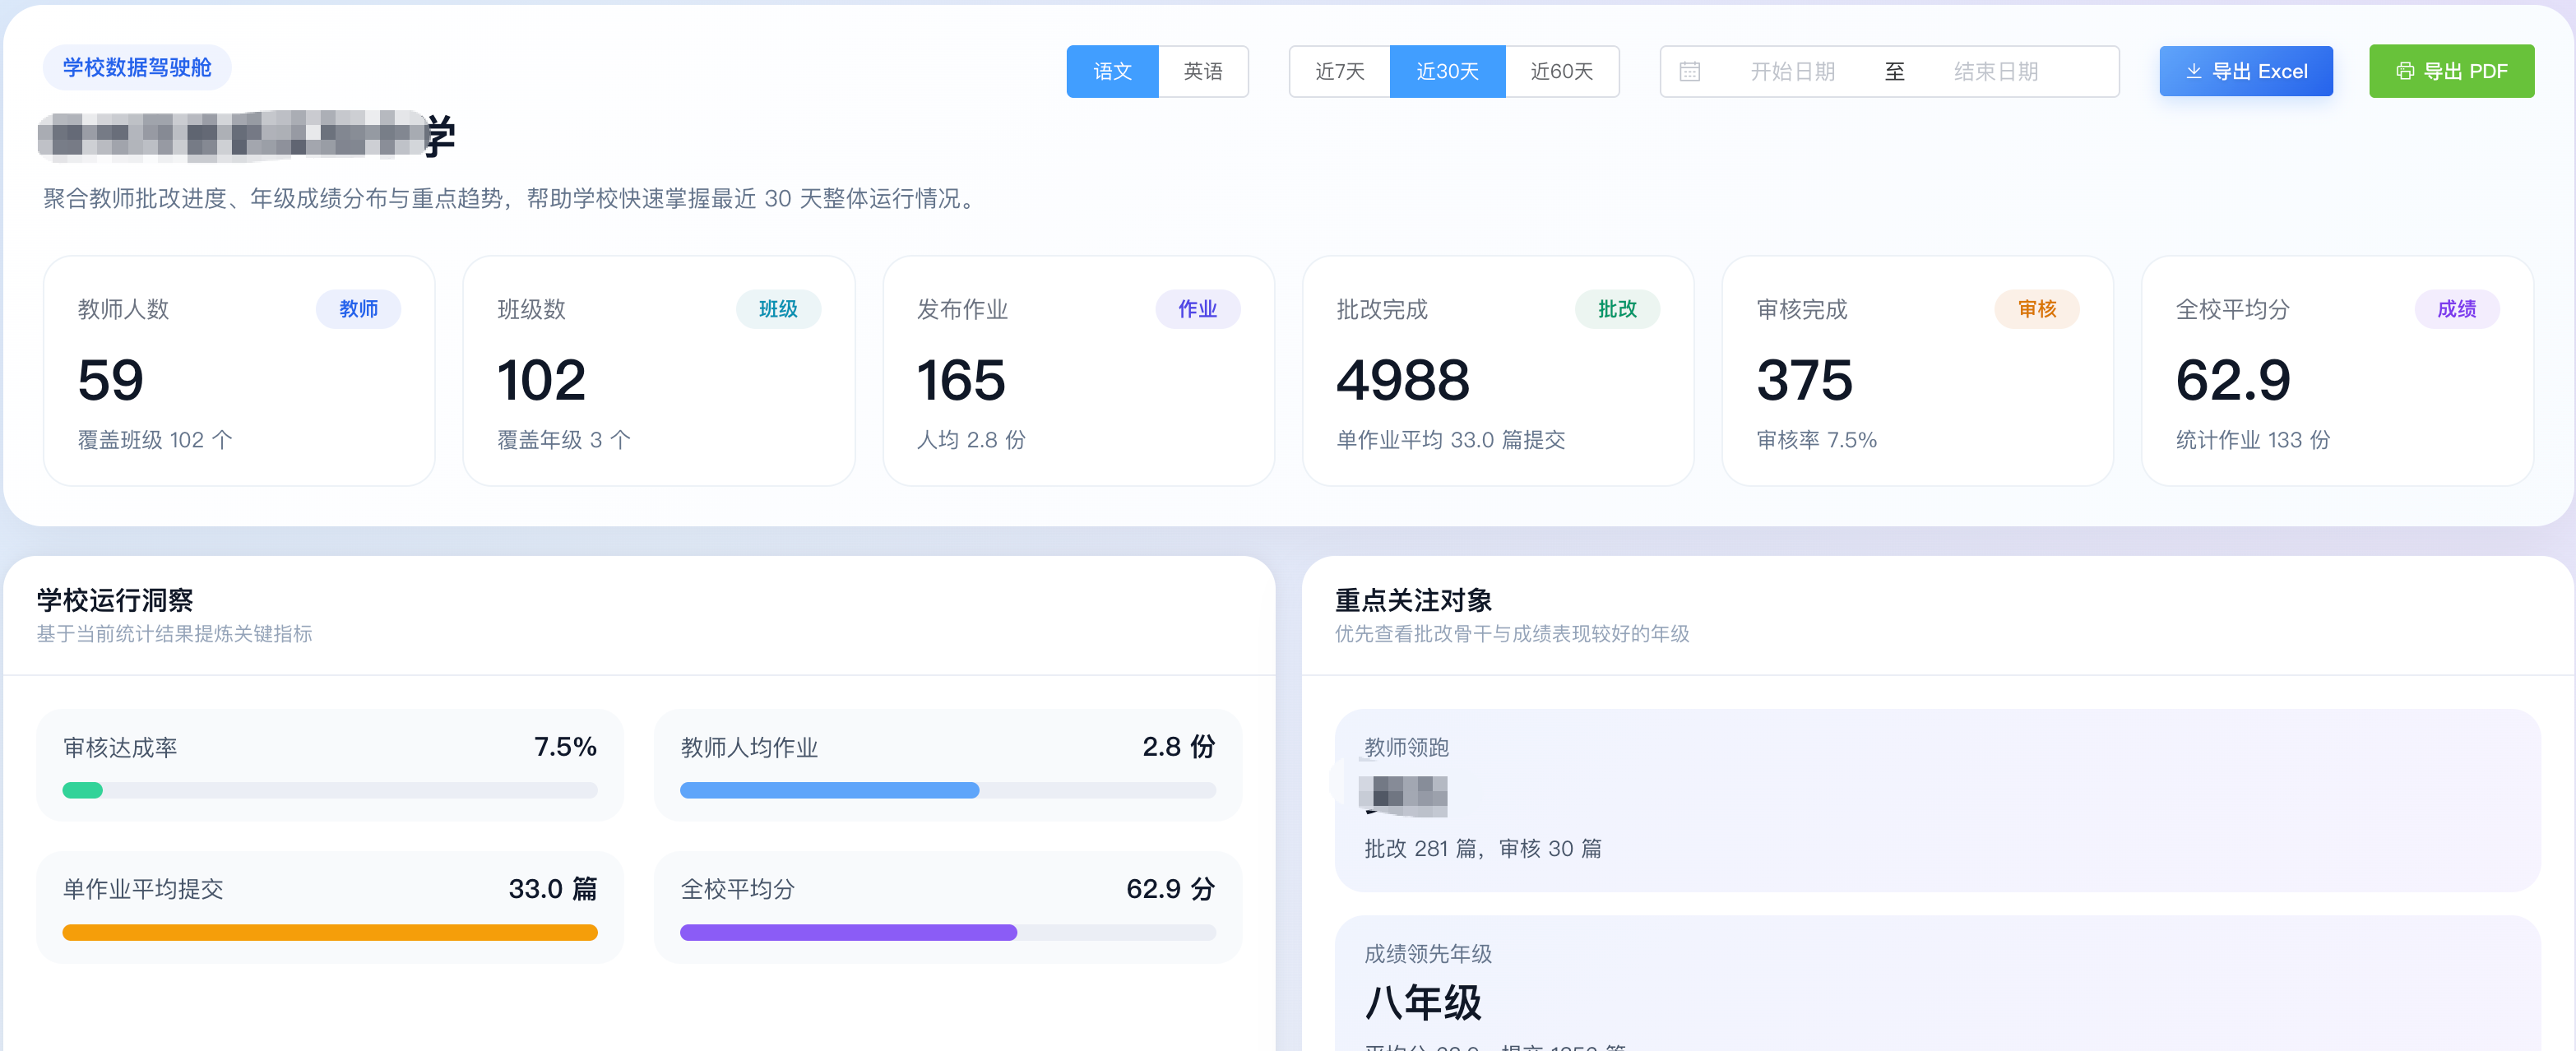2576x1051 pixels.
Task: Click the 八年级 leading grade
Action: pyautogui.click(x=1423, y=1002)
